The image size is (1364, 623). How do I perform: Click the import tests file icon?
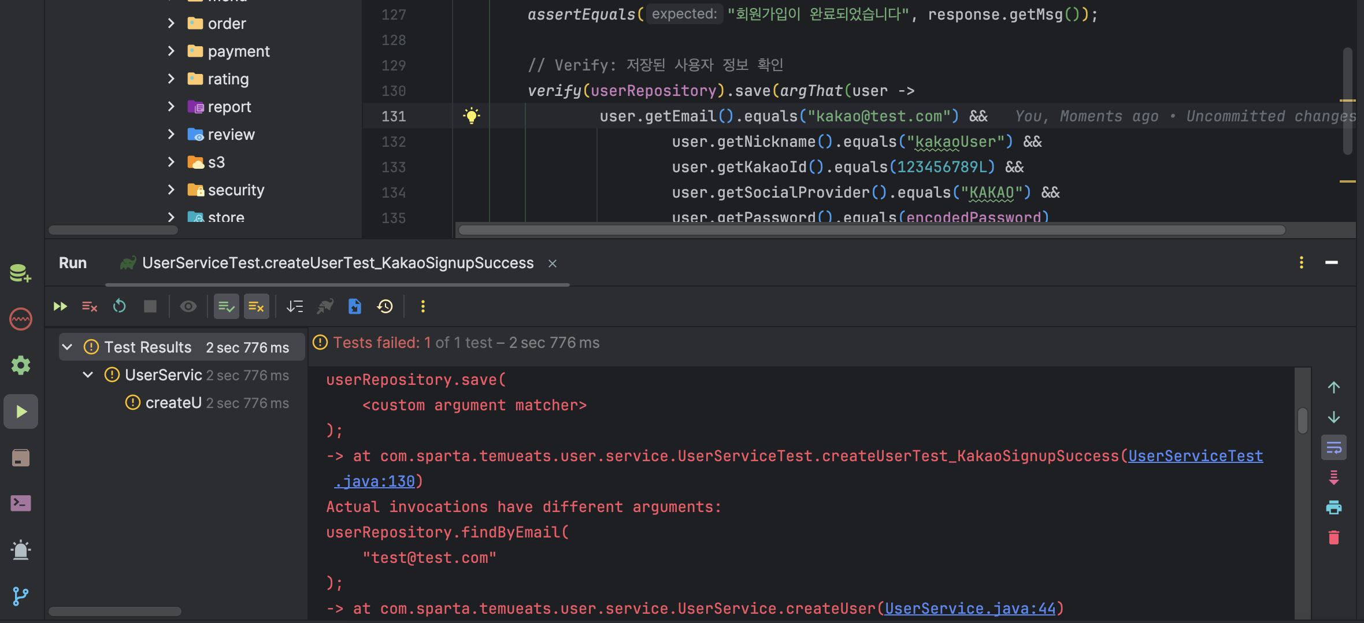coord(355,306)
